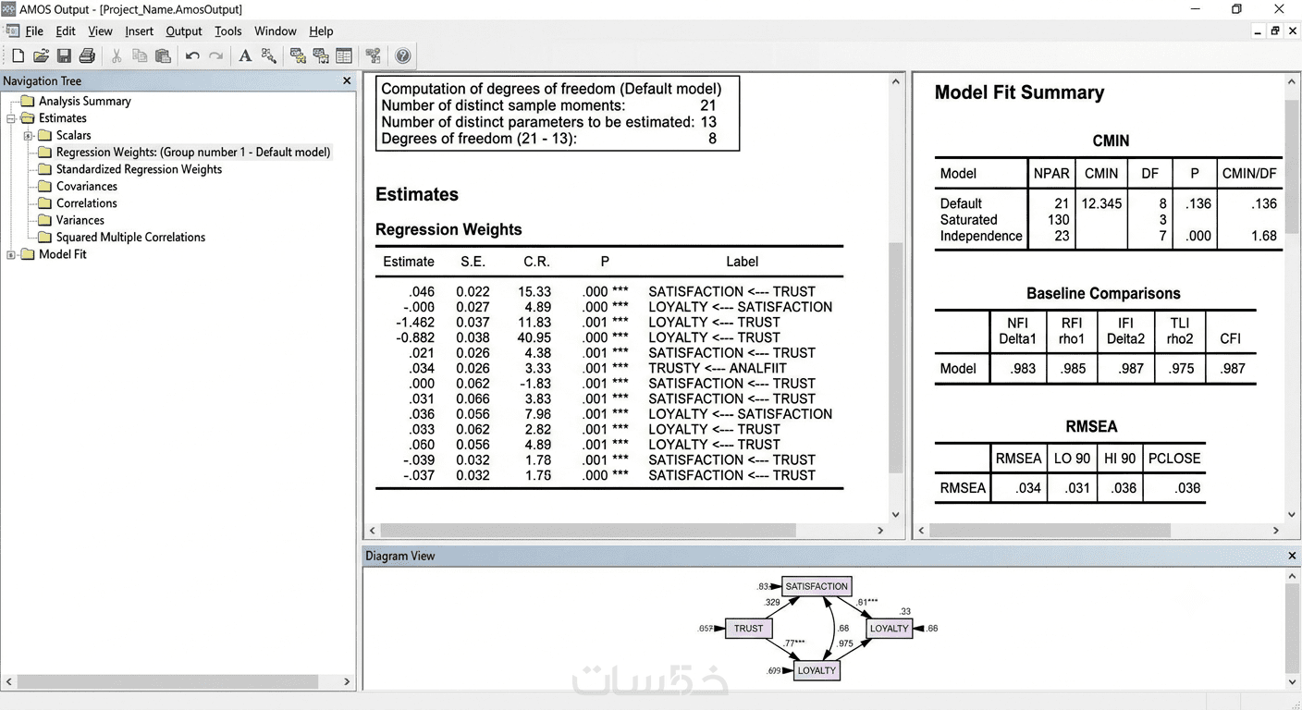Open the File menu

(34, 31)
